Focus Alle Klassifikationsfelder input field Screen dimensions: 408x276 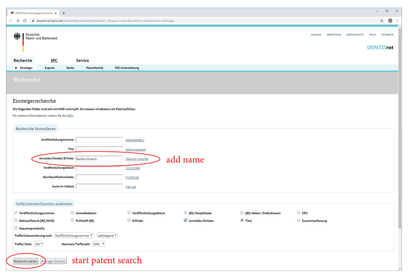(x=99, y=177)
